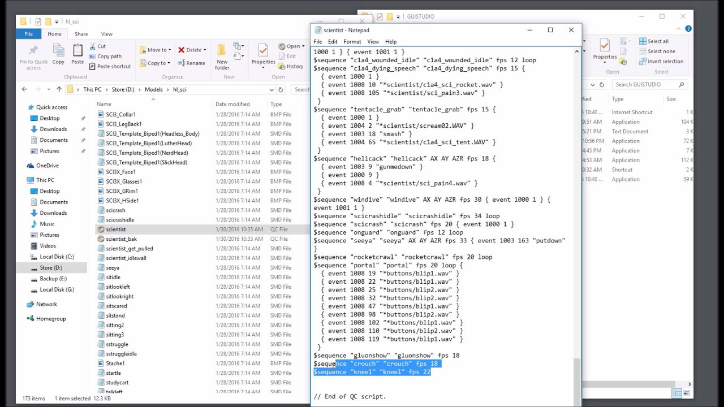Click the Refresh icon beside hl_sci address bar
The height and width of the screenshot is (407, 724).
(x=281, y=89)
